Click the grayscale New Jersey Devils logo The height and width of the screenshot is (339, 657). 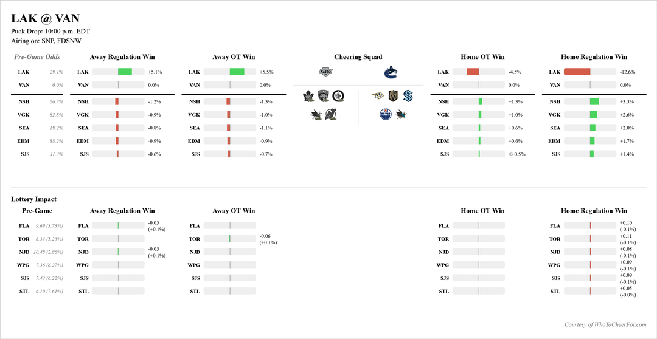[330, 114]
